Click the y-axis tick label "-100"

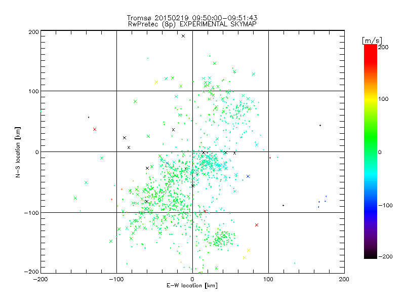click(x=31, y=213)
